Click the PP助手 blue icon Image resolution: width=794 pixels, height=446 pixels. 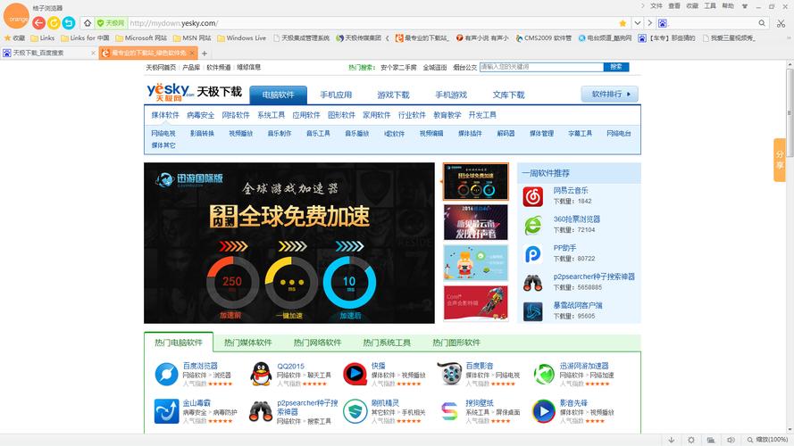[532, 254]
